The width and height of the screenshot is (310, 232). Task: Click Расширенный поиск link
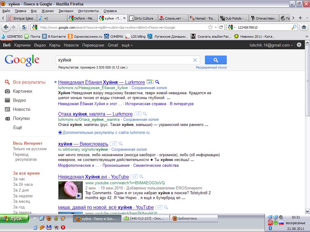(x=211, y=67)
